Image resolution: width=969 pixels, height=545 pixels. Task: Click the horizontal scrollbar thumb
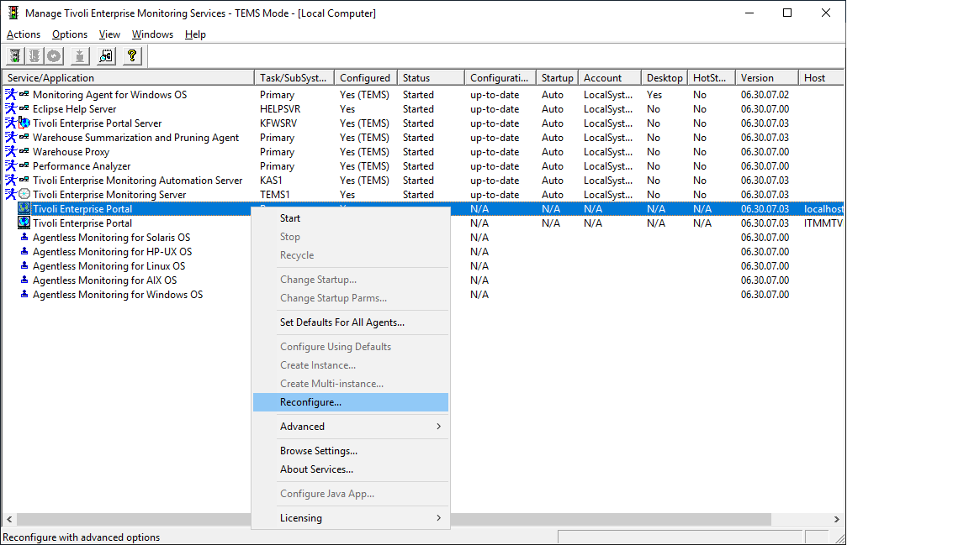[x=394, y=519]
